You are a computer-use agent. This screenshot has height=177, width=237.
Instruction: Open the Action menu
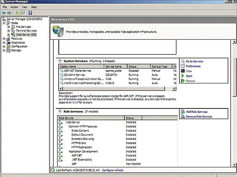14,7
